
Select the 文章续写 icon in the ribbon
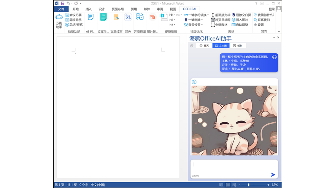116,17
